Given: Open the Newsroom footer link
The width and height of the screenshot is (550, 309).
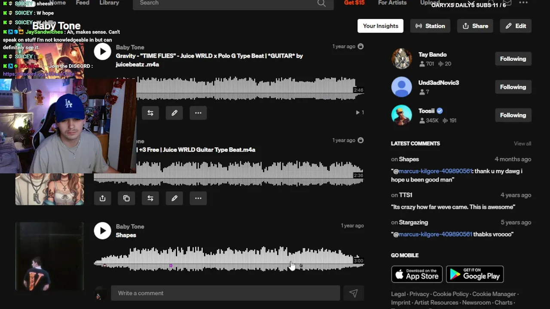Looking at the screenshot, I should pos(477,303).
